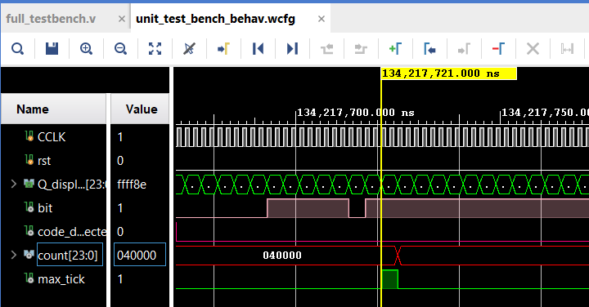Close the full_testbench.v tab
This screenshot has height=307, width=589.
click(x=122, y=19)
